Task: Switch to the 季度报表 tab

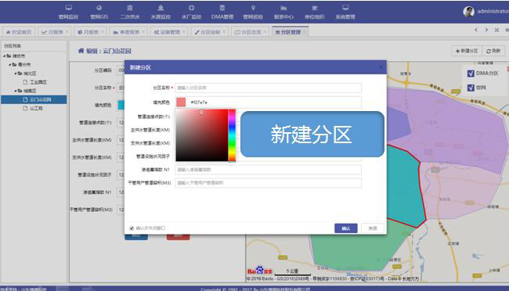Action: click(128, 32)
